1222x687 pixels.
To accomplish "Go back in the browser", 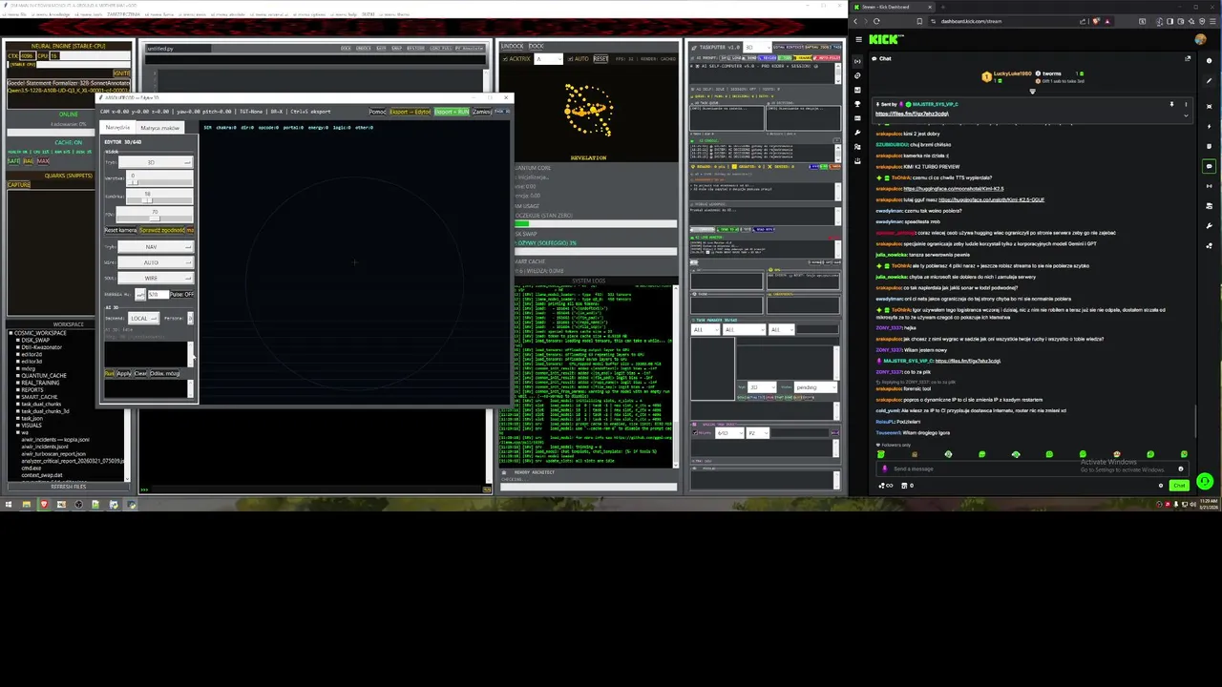I will (x=856, y=21).
